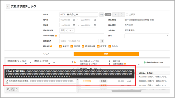Collapse the 支払請求書チェック header chevron
Viewport: 175px width, 98px height.
pos(8,6)
